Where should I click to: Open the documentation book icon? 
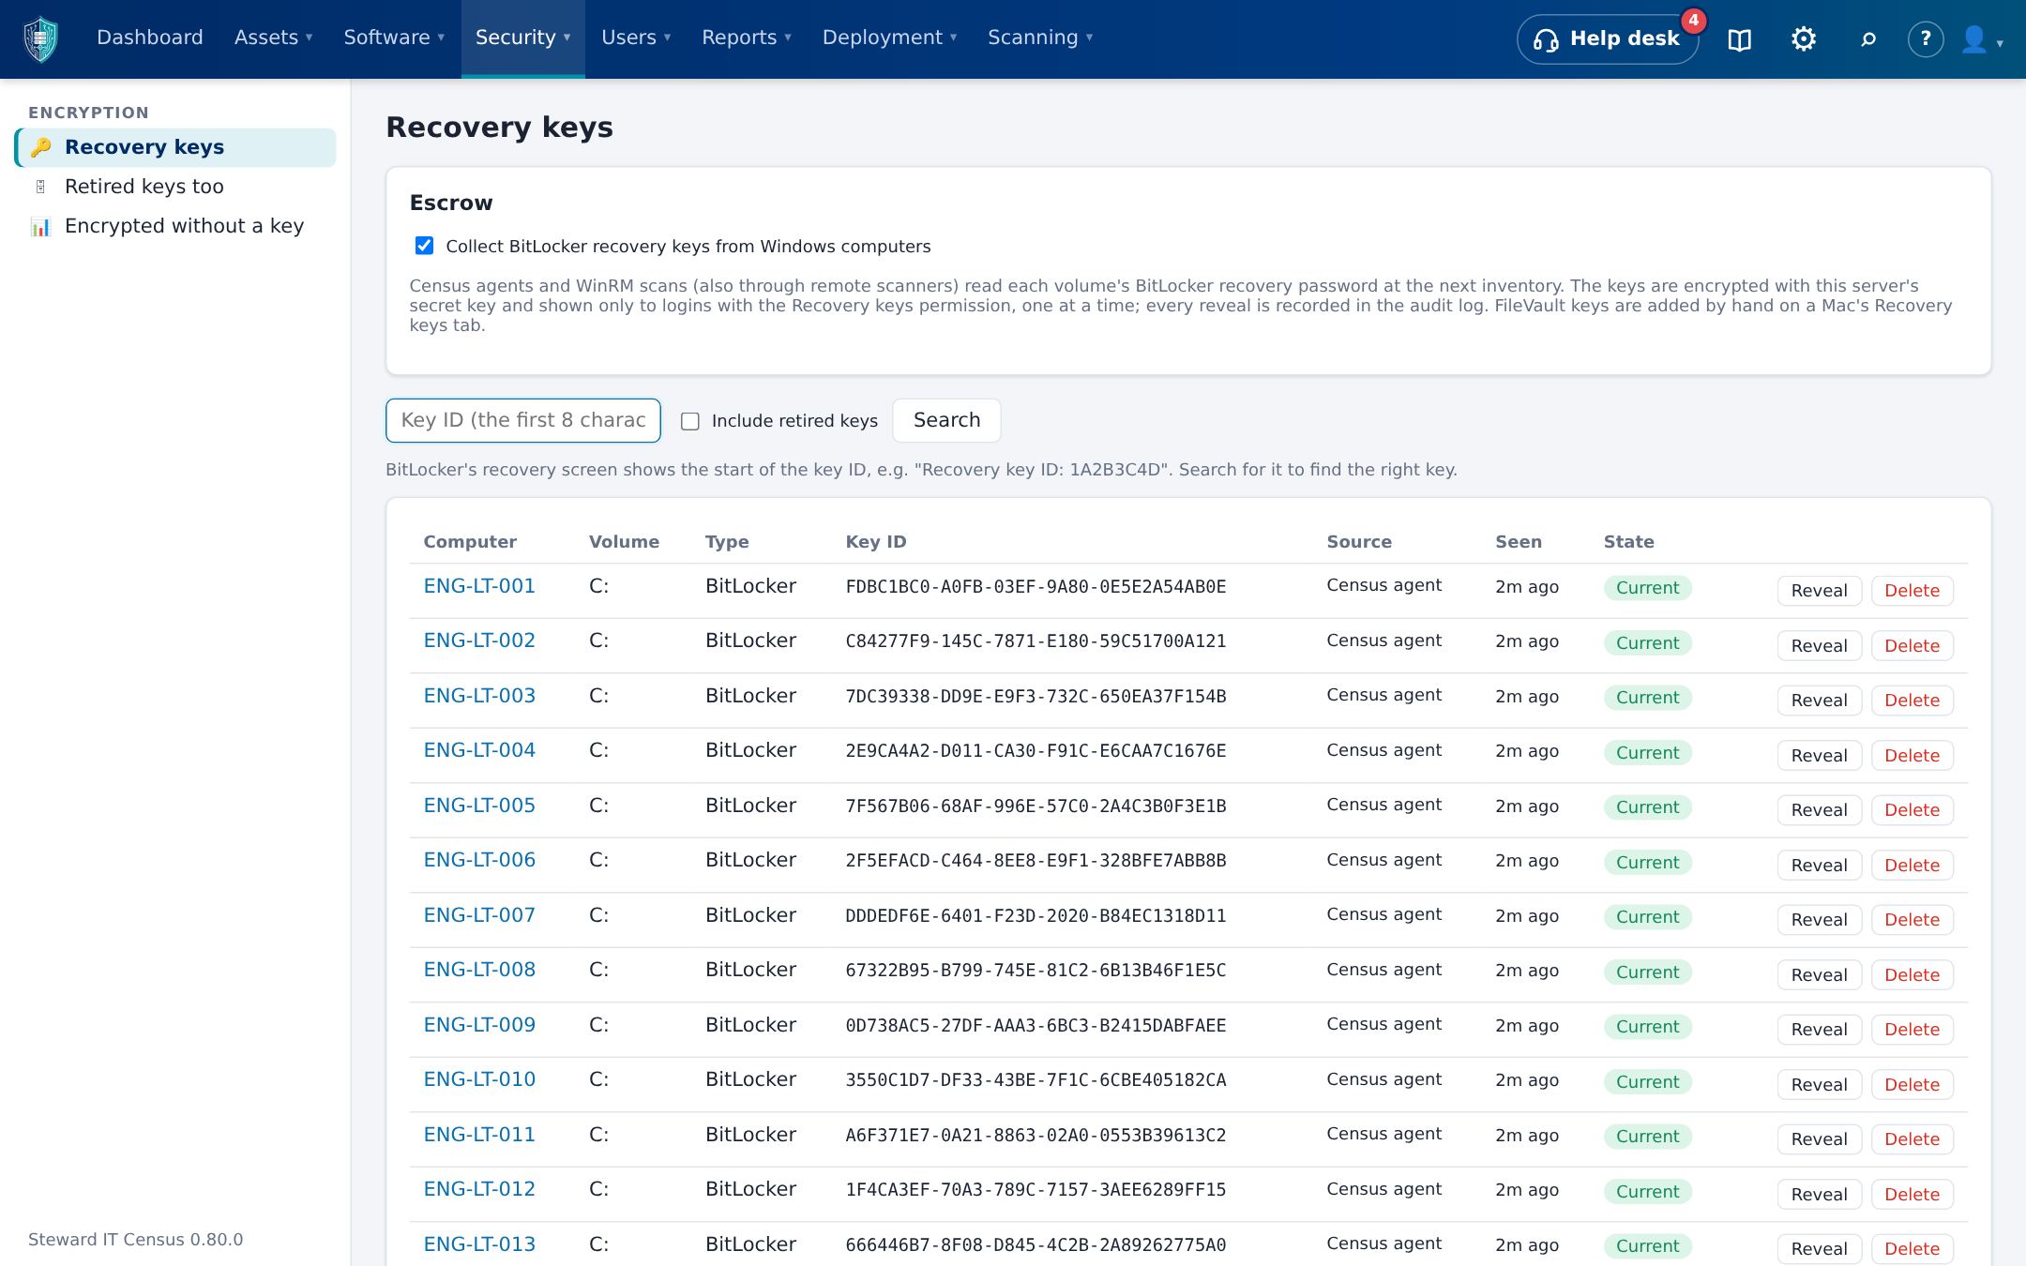tap(1739, 39)
